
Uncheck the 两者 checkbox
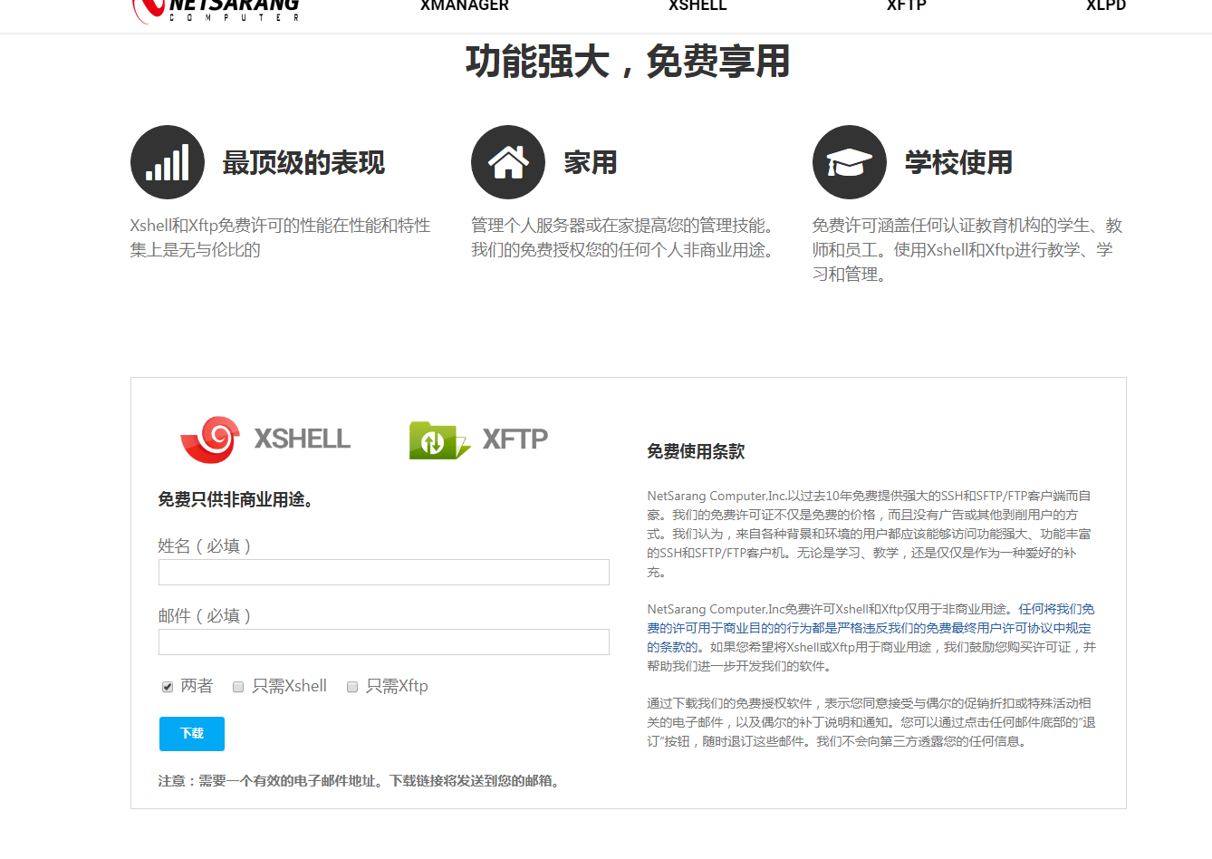click(167, 686)
